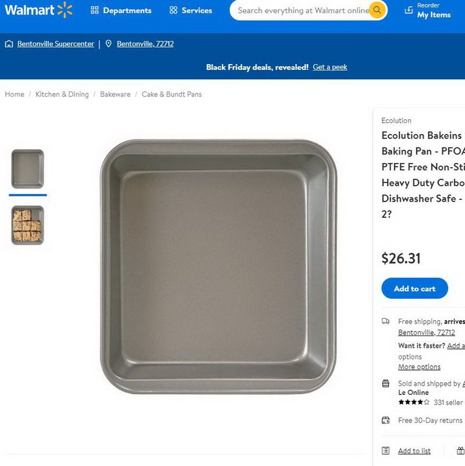Viewport: 465px width, 466px height.
Task: Click the free shipping truck icon
Action: 385,322
